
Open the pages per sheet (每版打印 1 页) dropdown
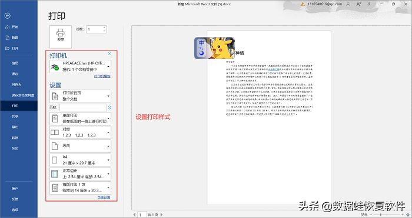click(81, 188)
